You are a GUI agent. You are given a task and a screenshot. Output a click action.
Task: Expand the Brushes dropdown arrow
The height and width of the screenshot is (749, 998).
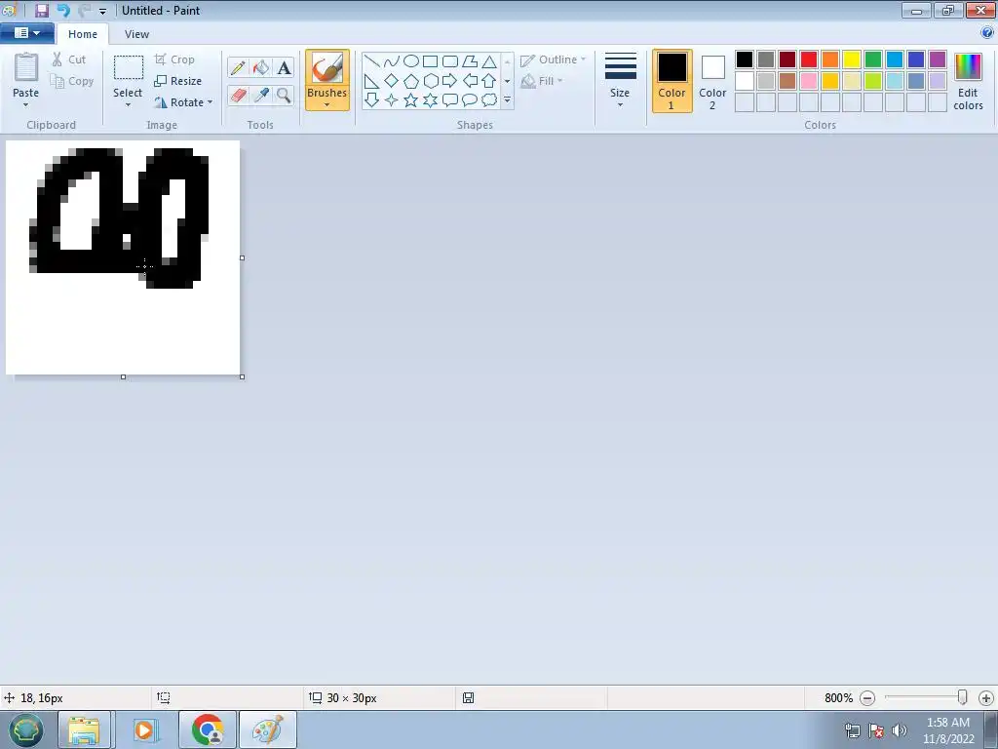click(x=327, y=105)
